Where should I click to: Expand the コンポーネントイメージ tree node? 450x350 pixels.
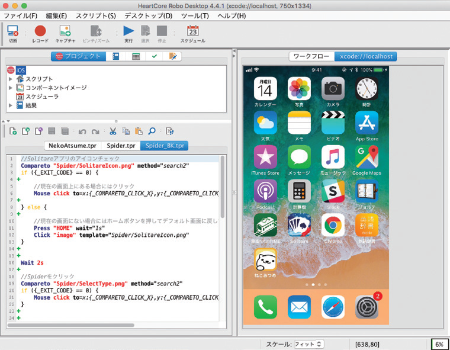[x=10, y=88]
